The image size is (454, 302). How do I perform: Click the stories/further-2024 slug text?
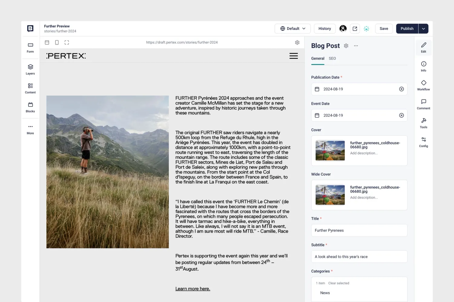click(60, 31)
